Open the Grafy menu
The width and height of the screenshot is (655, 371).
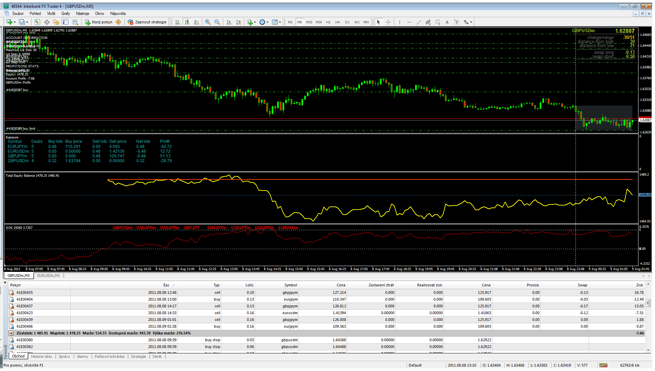[65, 14]
